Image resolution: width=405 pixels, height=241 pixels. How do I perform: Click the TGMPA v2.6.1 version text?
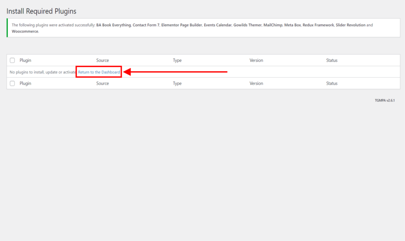tap(384, 100)
